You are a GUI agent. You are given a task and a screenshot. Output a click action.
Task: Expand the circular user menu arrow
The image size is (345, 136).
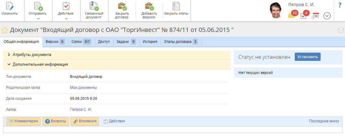coord(327,16)
